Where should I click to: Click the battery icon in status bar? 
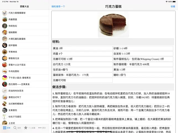click(x=174, y=1)
